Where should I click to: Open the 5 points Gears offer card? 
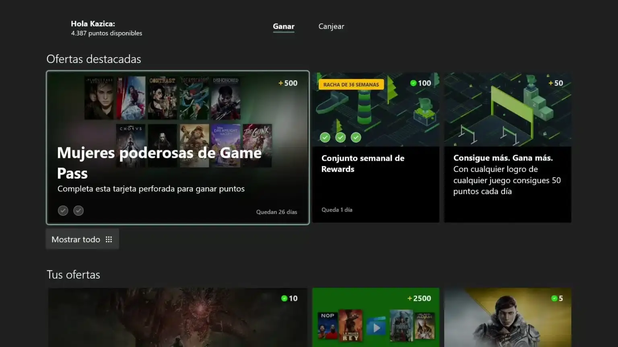[507, 317]
